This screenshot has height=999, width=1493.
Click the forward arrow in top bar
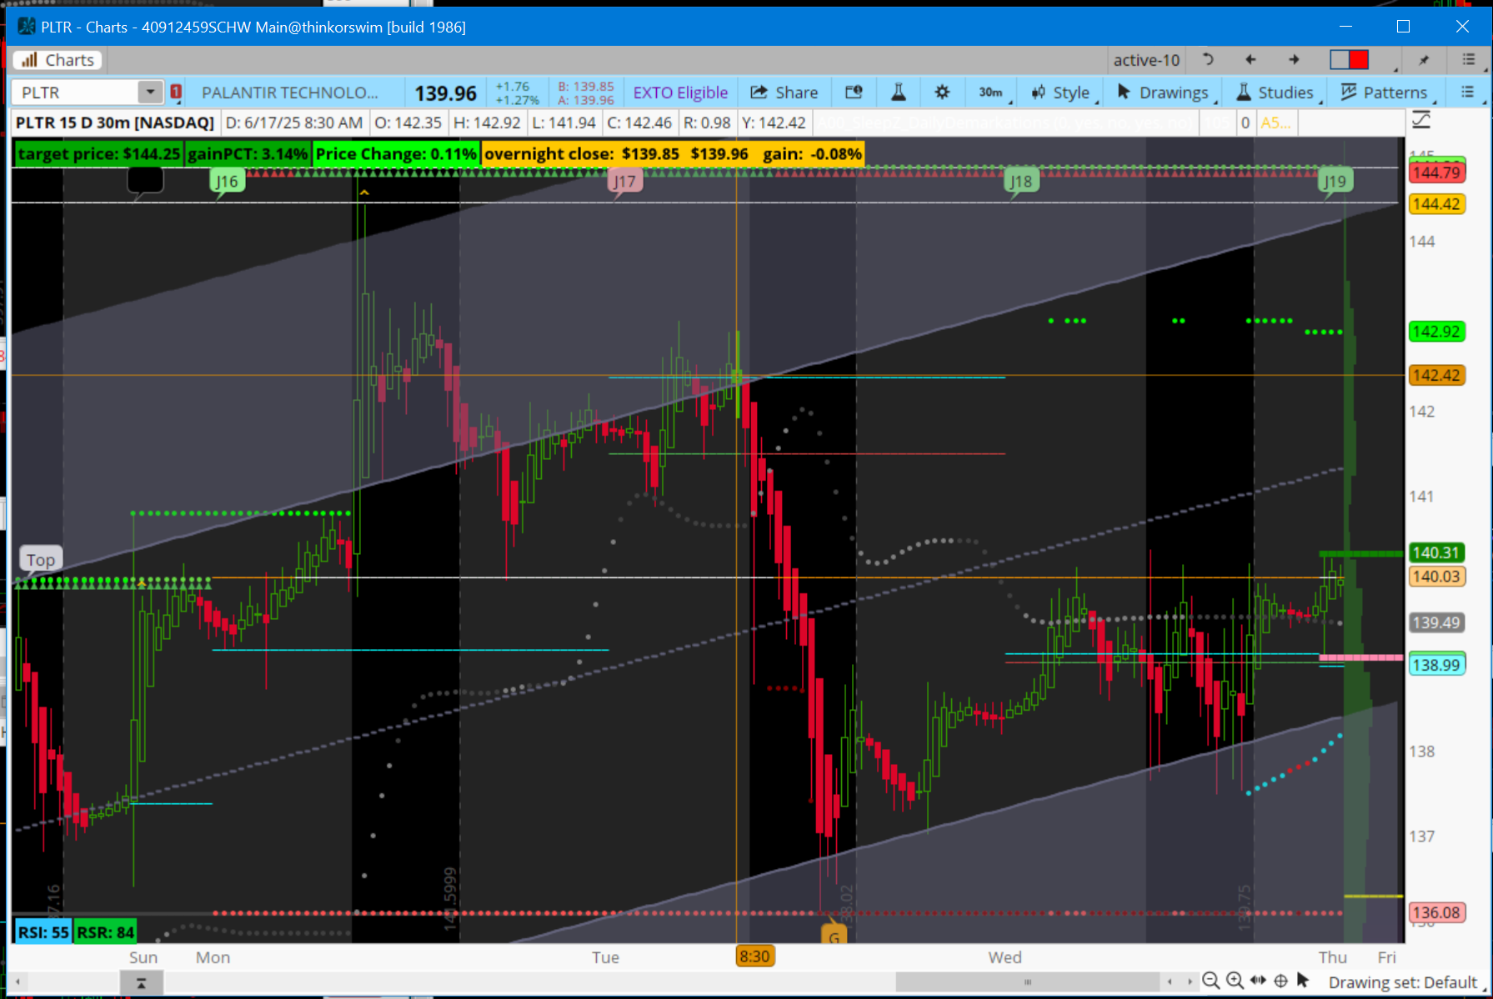coord(1294,59)
